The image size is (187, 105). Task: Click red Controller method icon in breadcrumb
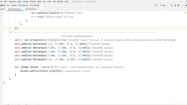point(31,5)
